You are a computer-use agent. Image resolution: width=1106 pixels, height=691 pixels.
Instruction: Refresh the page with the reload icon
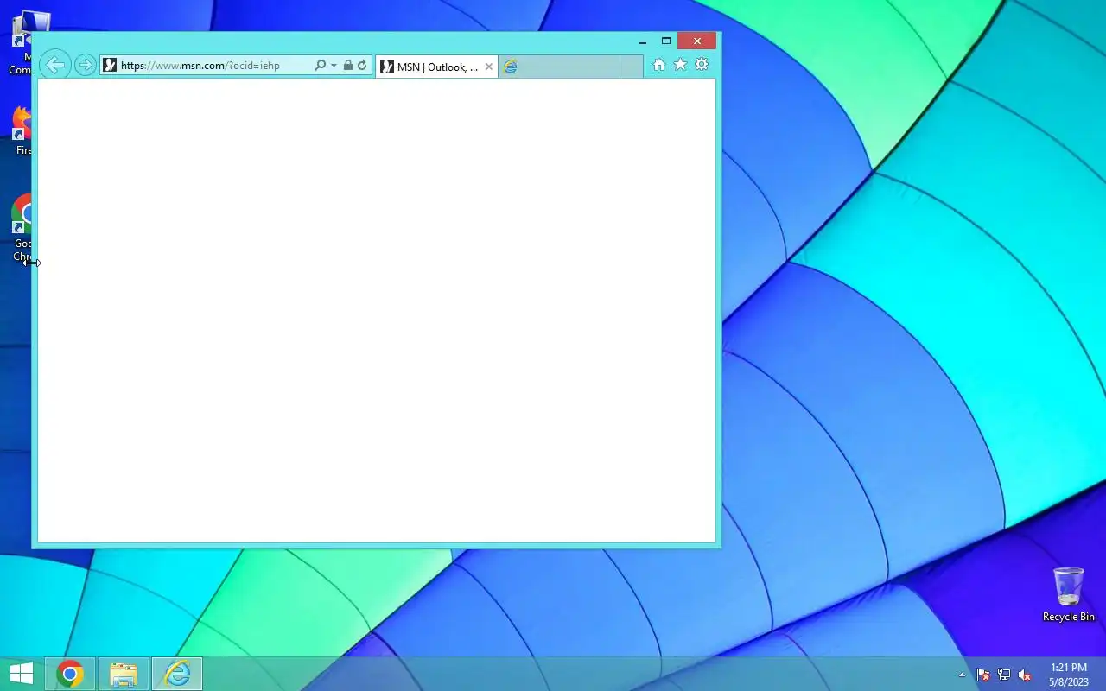[362, 65]
